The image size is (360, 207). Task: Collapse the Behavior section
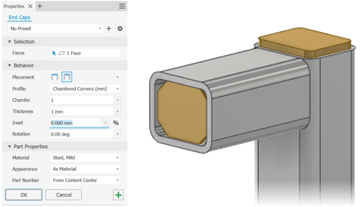point(10,65)
